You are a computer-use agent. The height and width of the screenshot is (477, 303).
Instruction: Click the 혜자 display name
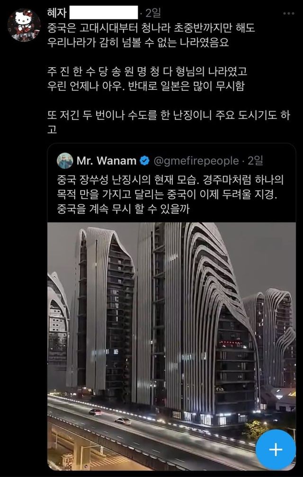tap(57, 13)
